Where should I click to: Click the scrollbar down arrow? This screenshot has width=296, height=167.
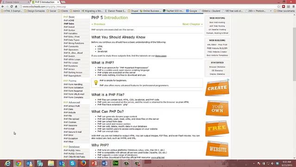(x=294, y=158)
